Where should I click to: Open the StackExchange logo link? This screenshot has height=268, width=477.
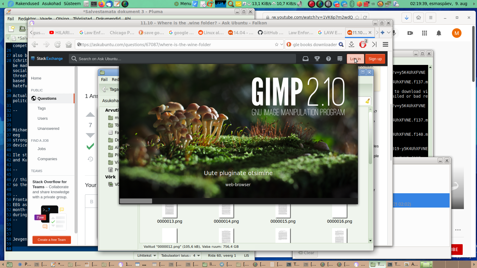[47, 59]
